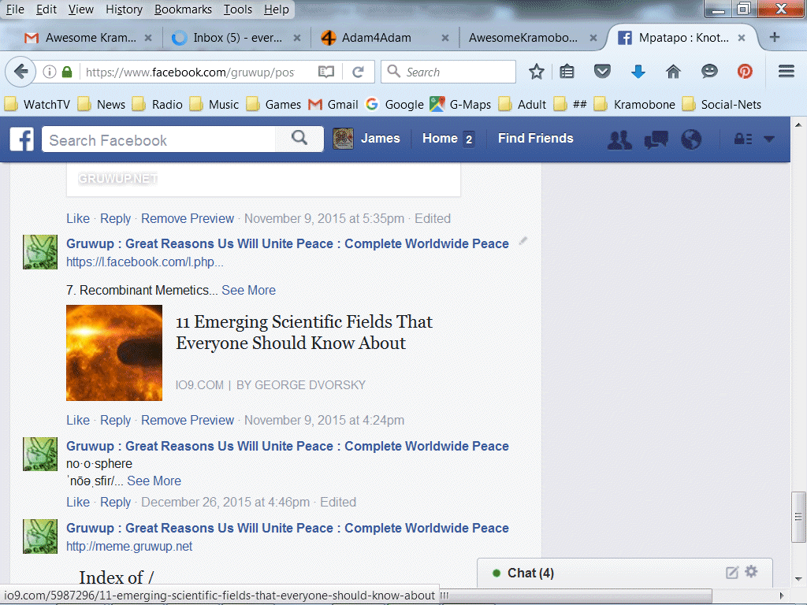Open site information icon in address bar
This screenshot has width=807, height=605.
tap(50, 72)
